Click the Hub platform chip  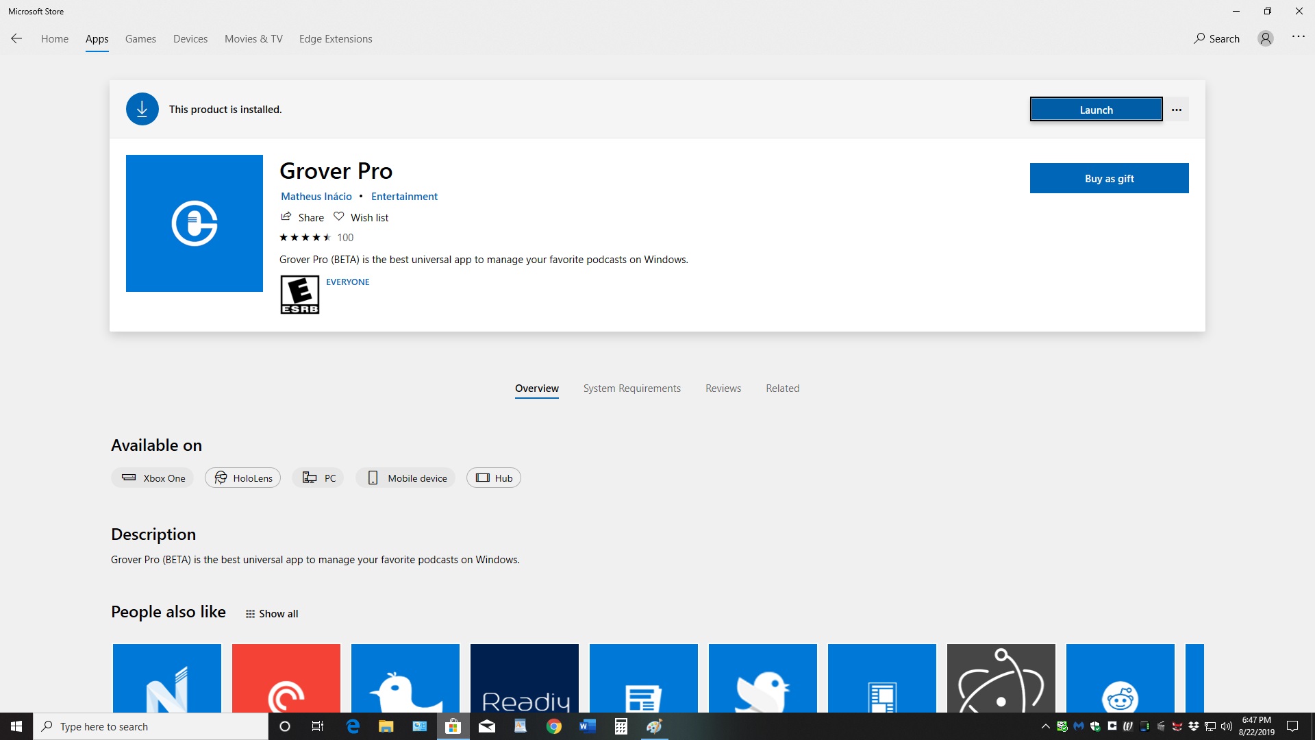(494, 478)
